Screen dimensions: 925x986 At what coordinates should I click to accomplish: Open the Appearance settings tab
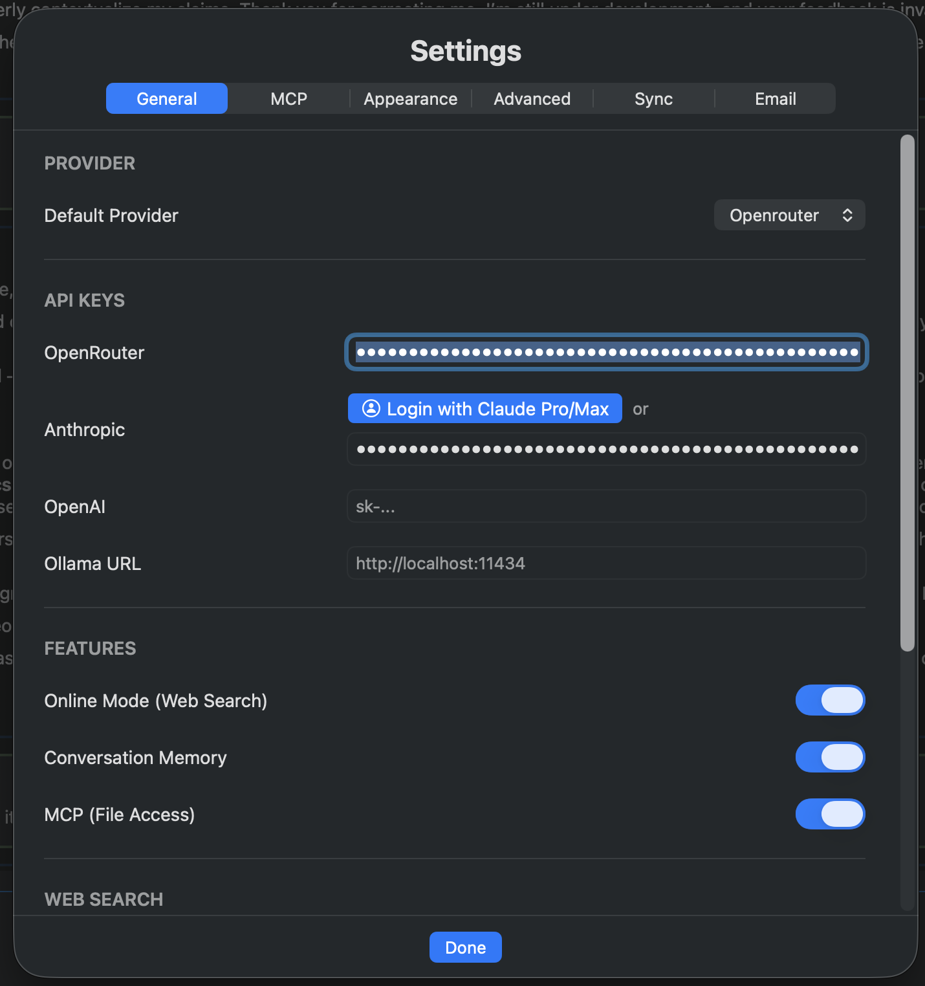click(410, 99)
